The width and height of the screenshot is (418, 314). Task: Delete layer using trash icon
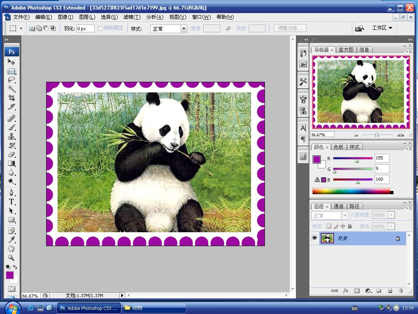[401, 291]
